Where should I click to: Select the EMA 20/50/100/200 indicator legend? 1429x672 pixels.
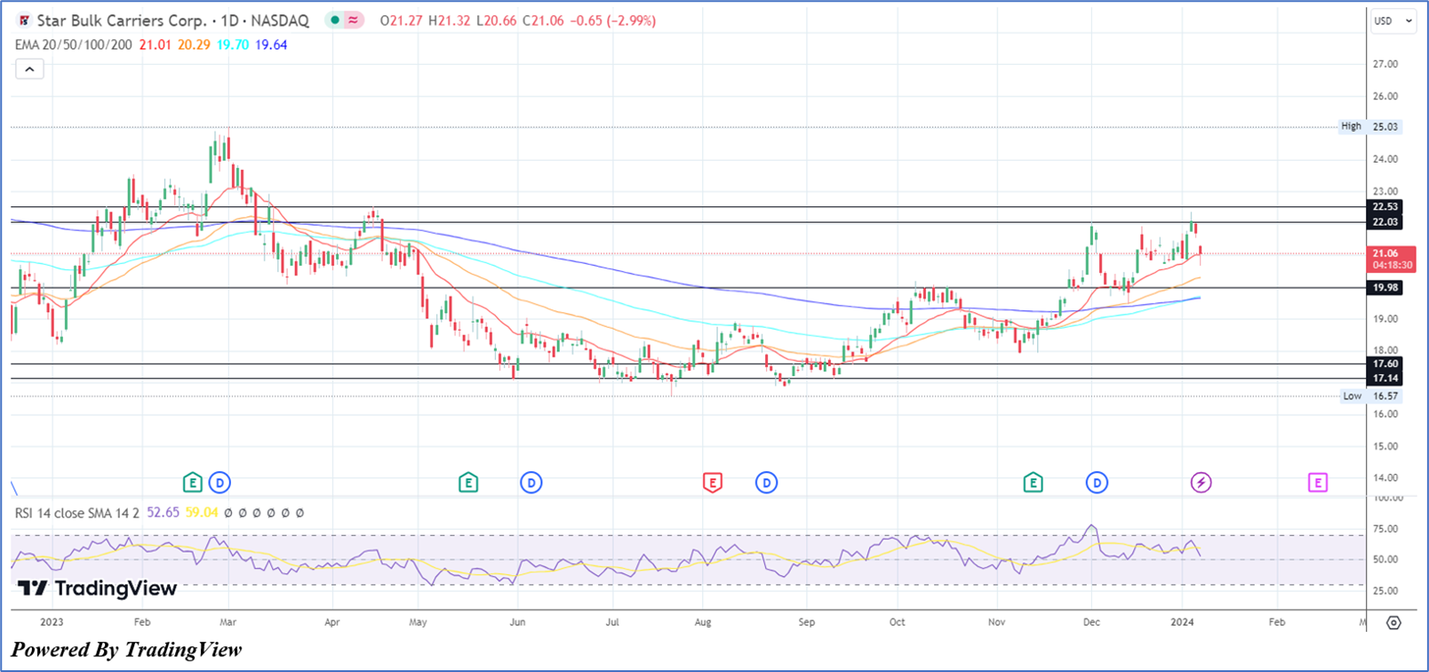pyautogui.click(x=74, y=44)
